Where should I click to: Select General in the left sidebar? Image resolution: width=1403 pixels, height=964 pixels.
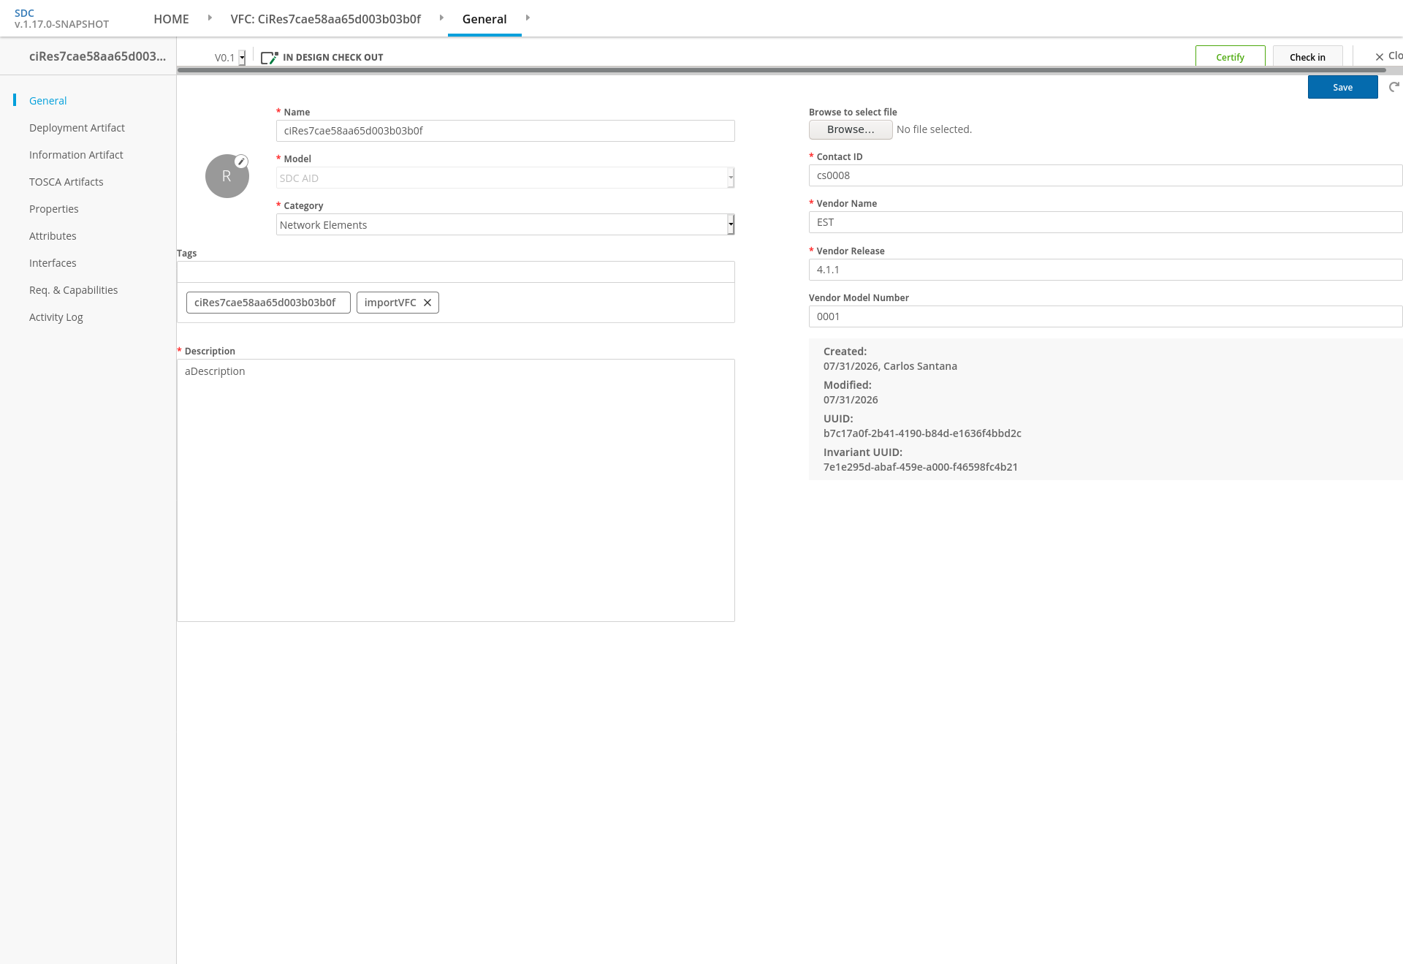click(x=48, y=101)
